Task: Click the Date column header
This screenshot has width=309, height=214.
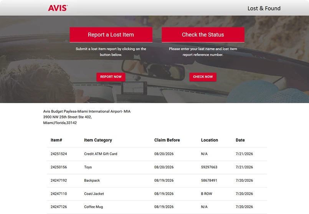Action: (x=240, y=140)
